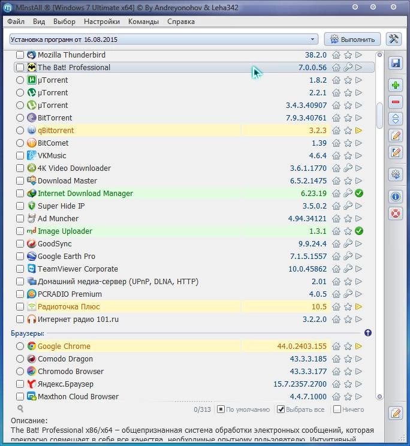Click the save floppy disk icon
Viewport: 410px width, 446px height.
coord(396,63)
